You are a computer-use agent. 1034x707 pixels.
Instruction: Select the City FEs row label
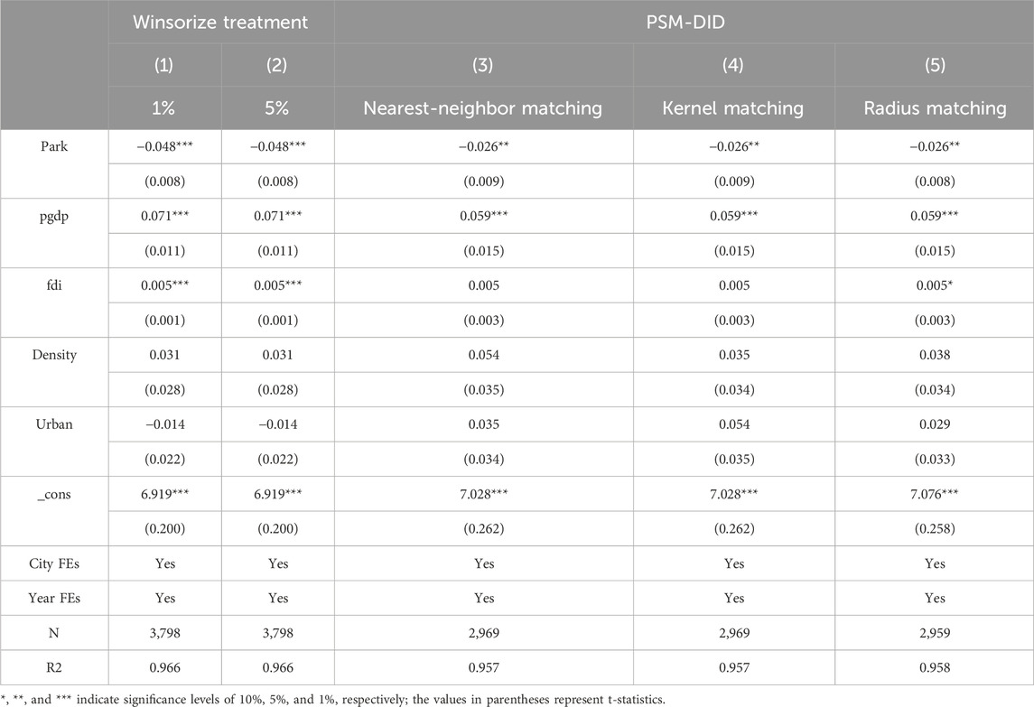[x=54, y=563]
